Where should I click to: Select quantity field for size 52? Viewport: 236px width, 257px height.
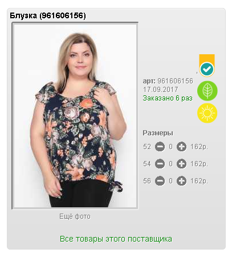tap(170, 147)
